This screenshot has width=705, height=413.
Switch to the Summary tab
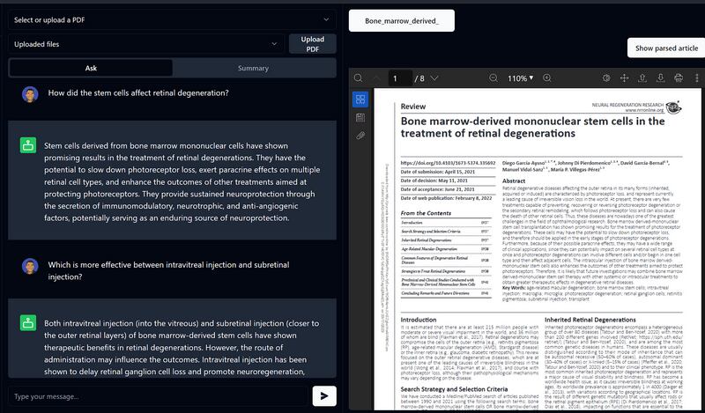point(253,68)
